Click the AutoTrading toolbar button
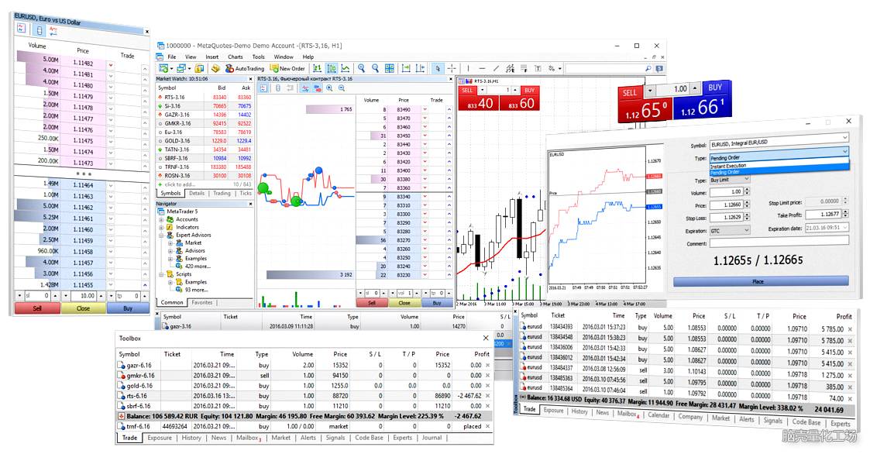This screenshot has height=454, width=870. 245,68
